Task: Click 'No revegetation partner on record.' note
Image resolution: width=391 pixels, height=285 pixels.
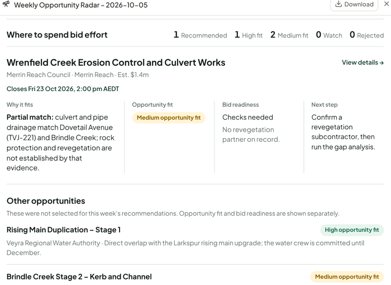Action: (251, 135)
